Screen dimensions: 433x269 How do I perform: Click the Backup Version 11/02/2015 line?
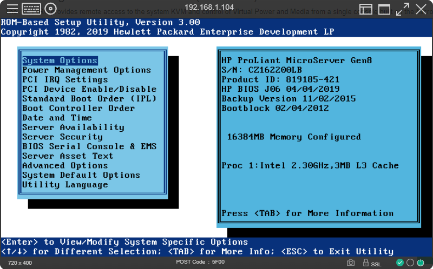288,99
